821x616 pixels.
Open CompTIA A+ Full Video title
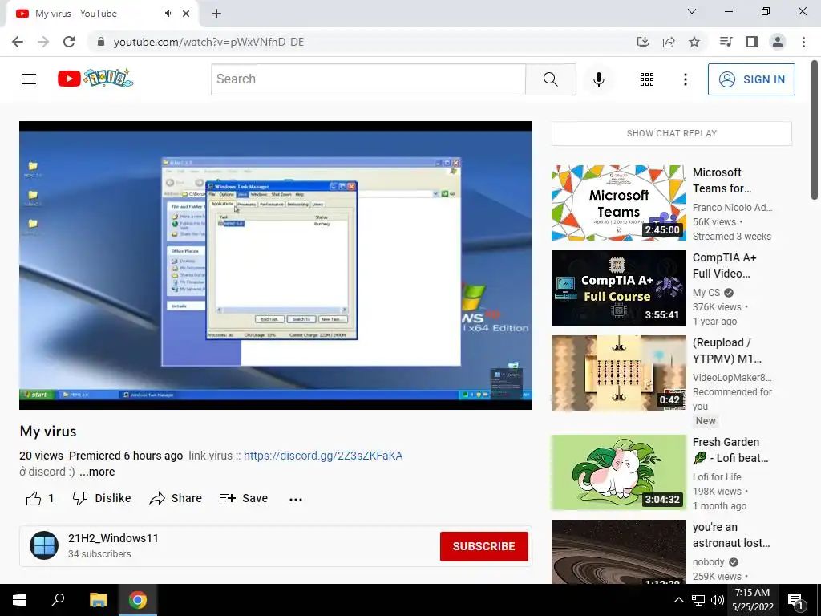point(724,265)
